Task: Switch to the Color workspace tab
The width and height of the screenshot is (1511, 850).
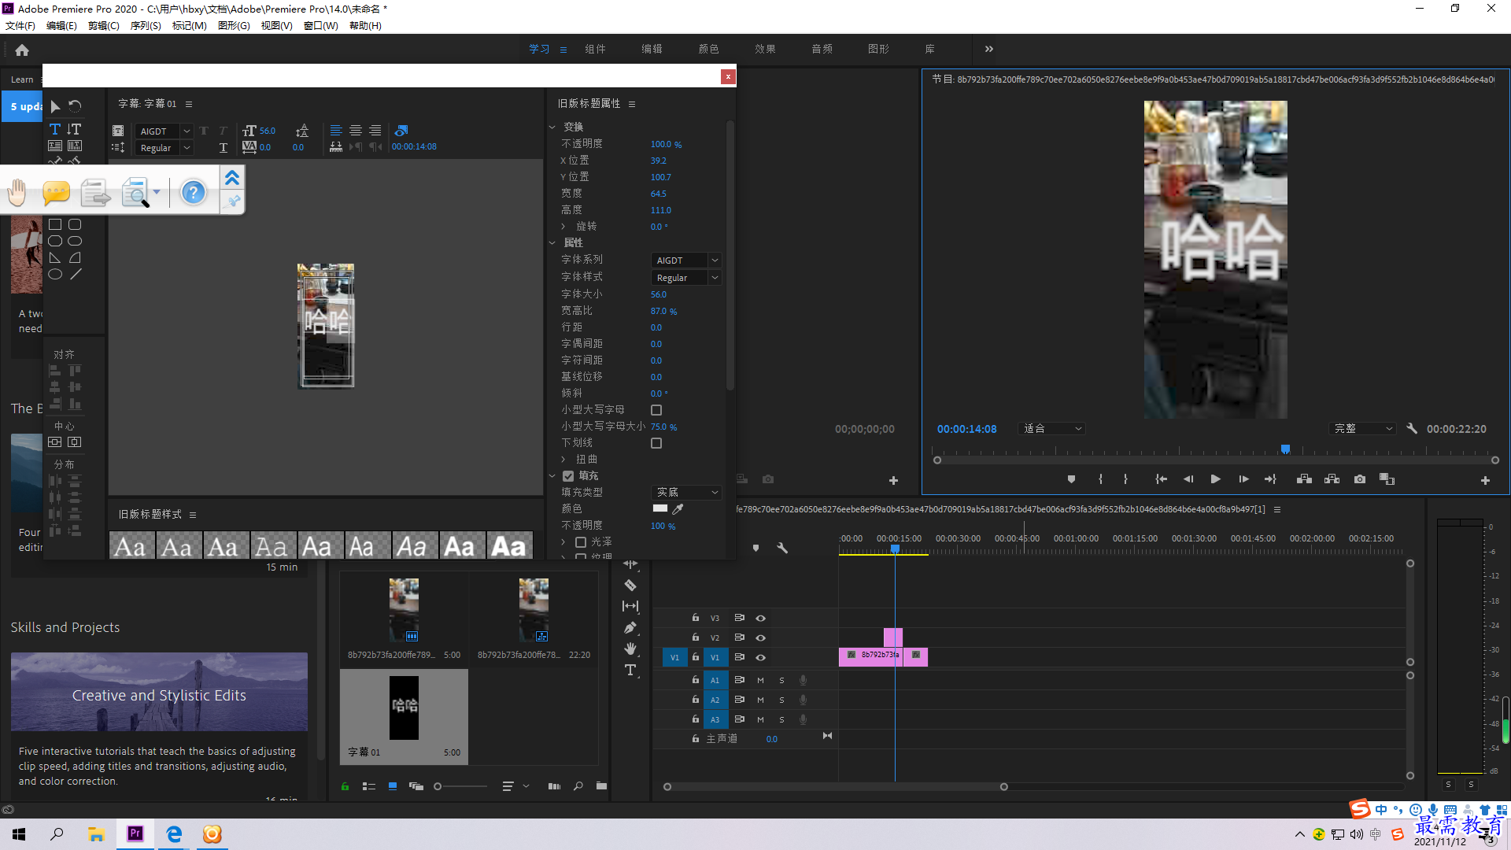Action: click(x=708, y=49)
